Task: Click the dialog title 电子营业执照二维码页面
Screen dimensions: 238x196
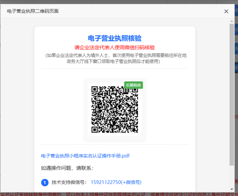Action: coord(33,11)
